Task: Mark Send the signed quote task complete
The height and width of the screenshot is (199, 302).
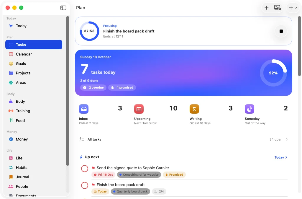Action: coord(85,169)
